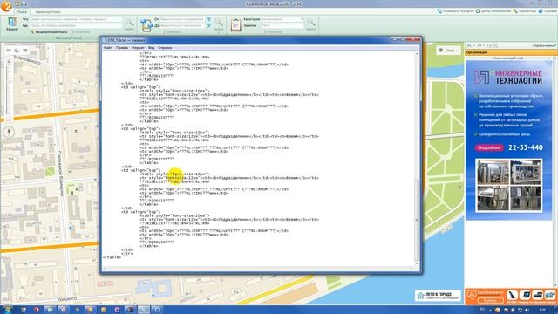Image resolution: width=558 pixels, height=314 pixels.
Task: Click Очистить under the route fields
Action: coord(173,32)
